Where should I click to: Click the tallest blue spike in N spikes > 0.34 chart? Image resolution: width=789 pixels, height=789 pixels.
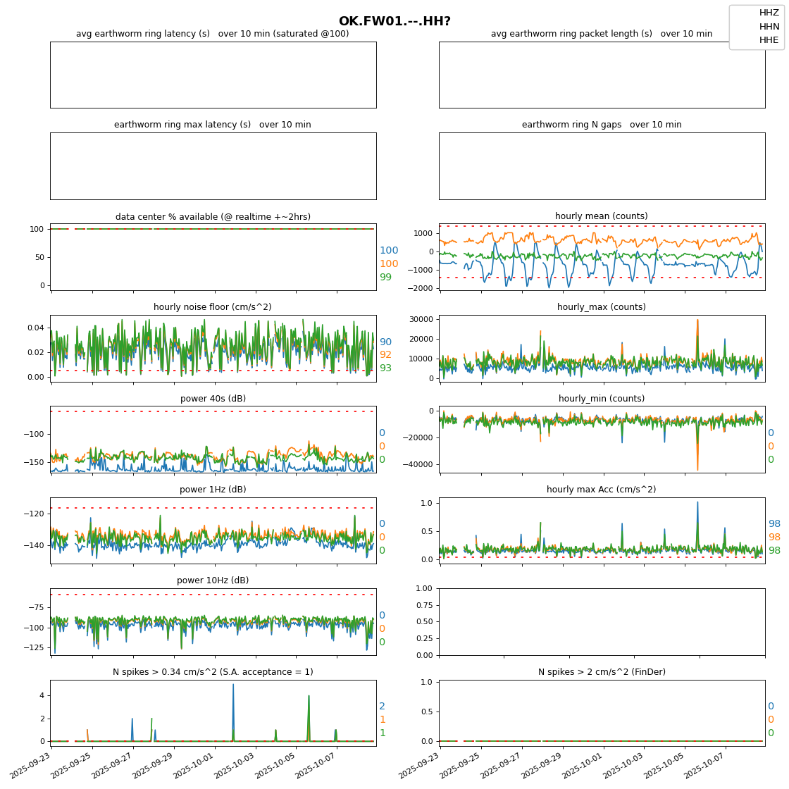pyautogui.click(x=233, y=685)
